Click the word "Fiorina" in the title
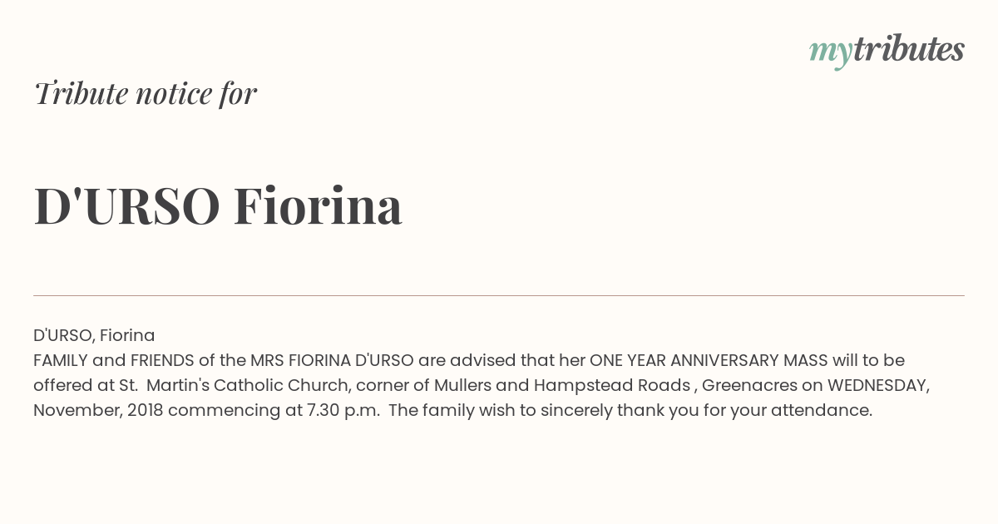This screenshot has height=524, width=998. (x=318, y=205)
